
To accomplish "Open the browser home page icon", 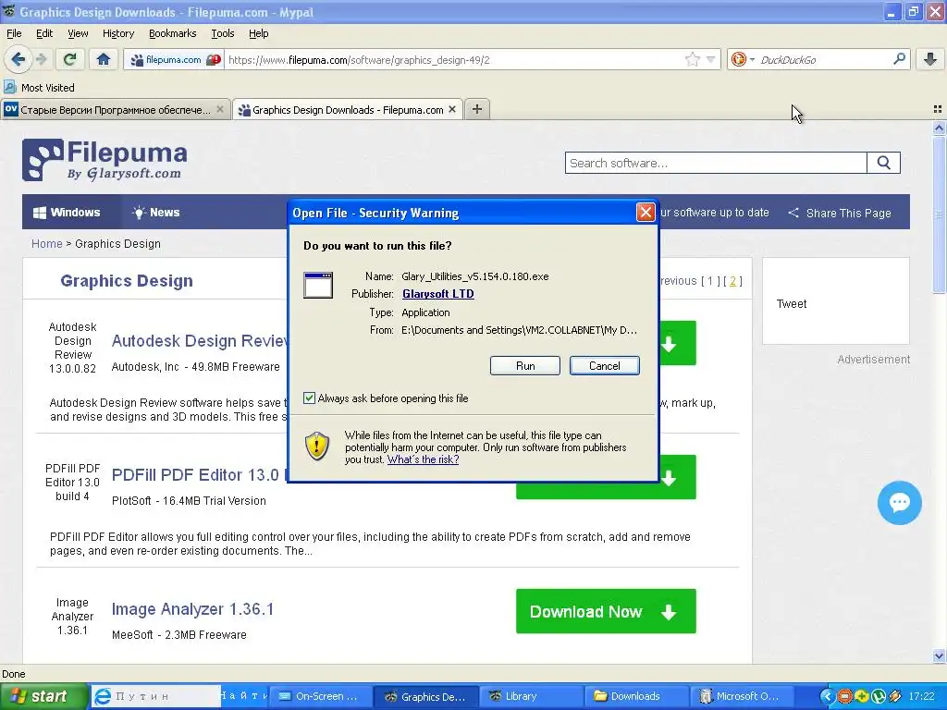I will [x=104, y=59].
